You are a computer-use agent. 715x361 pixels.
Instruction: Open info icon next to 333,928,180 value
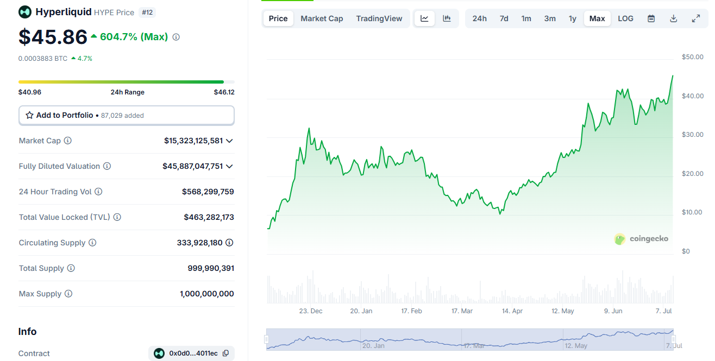tap(229, 243)
